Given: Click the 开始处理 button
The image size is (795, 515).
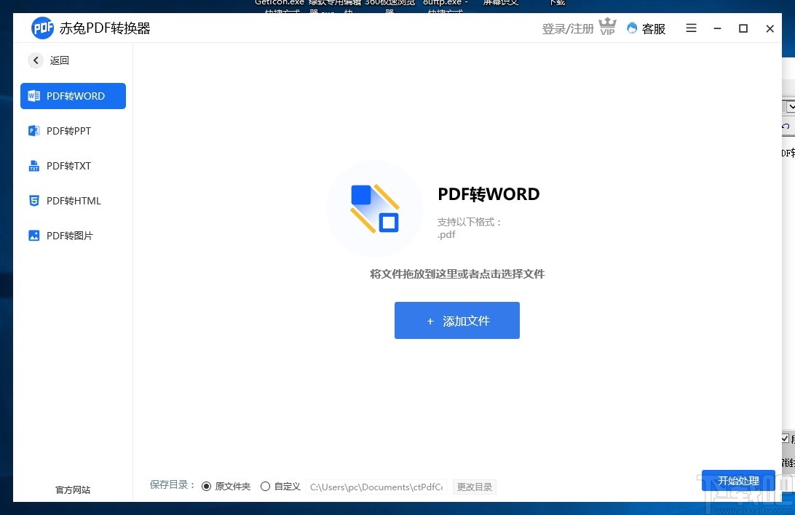Looking at the screenshot, I should pos(739,481).
